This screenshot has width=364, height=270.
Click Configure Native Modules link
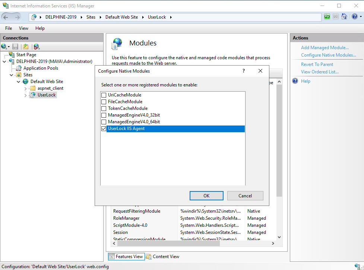pos(329,55)
